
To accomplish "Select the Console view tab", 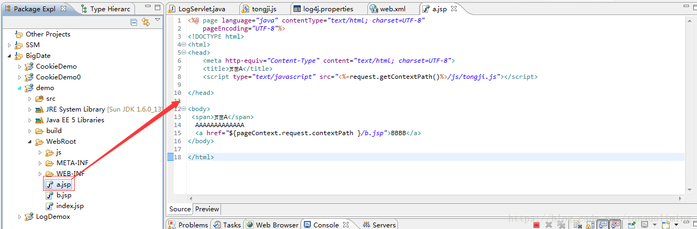I will click(322, 225).
